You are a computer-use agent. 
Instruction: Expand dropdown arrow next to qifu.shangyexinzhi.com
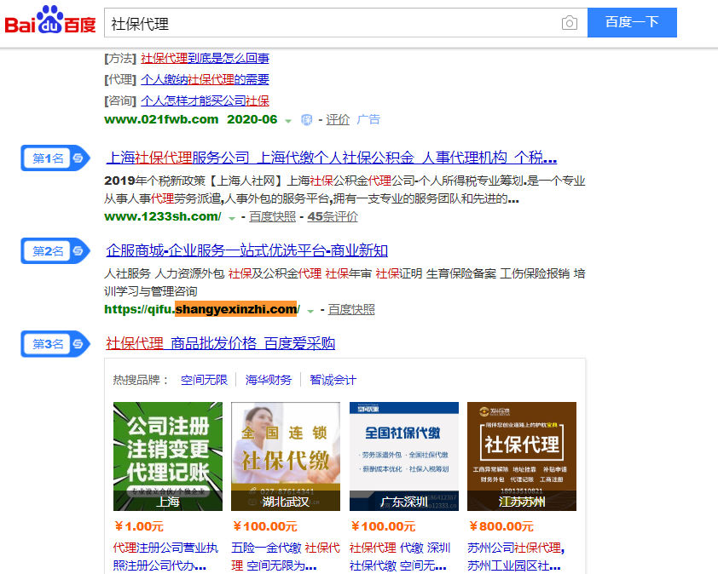(310, 311)
